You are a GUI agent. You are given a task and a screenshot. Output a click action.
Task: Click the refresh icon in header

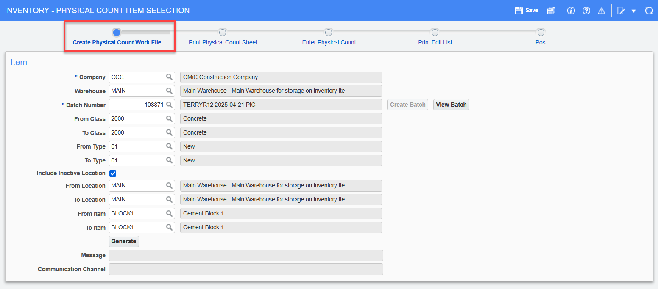coord(649,11)
